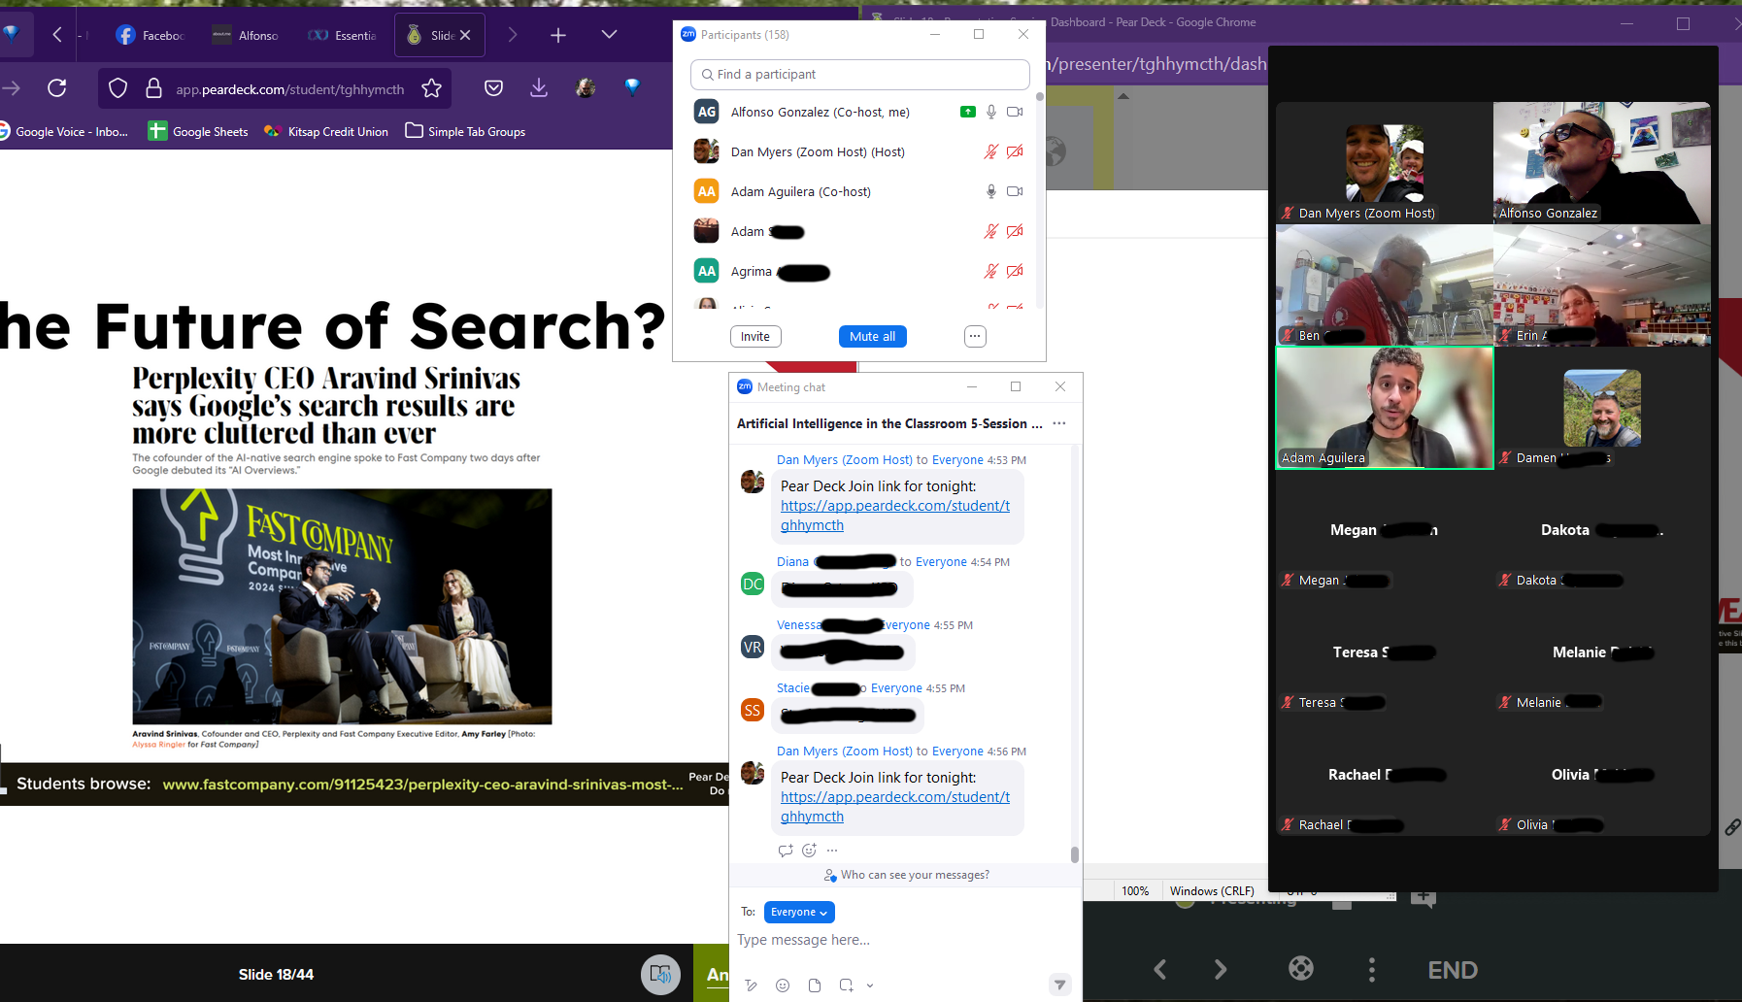Image resolution: width=1742 pixels, height=1002 pixels.
Task: Unmute Dan Myers microphone in participants
Action: point(990,151)
